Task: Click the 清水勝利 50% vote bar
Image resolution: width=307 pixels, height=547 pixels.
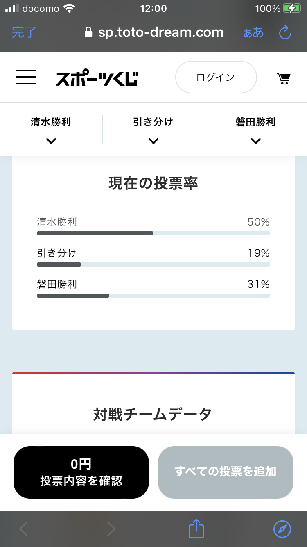Action: click(153, 233)
